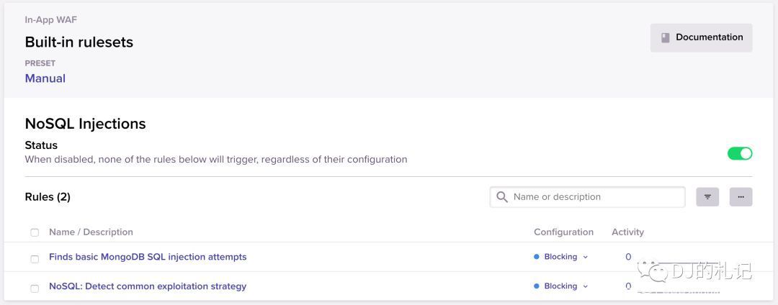Sort by the Configuration column header
This screenshot has height=305, width=778.
[x=563, y=232]
